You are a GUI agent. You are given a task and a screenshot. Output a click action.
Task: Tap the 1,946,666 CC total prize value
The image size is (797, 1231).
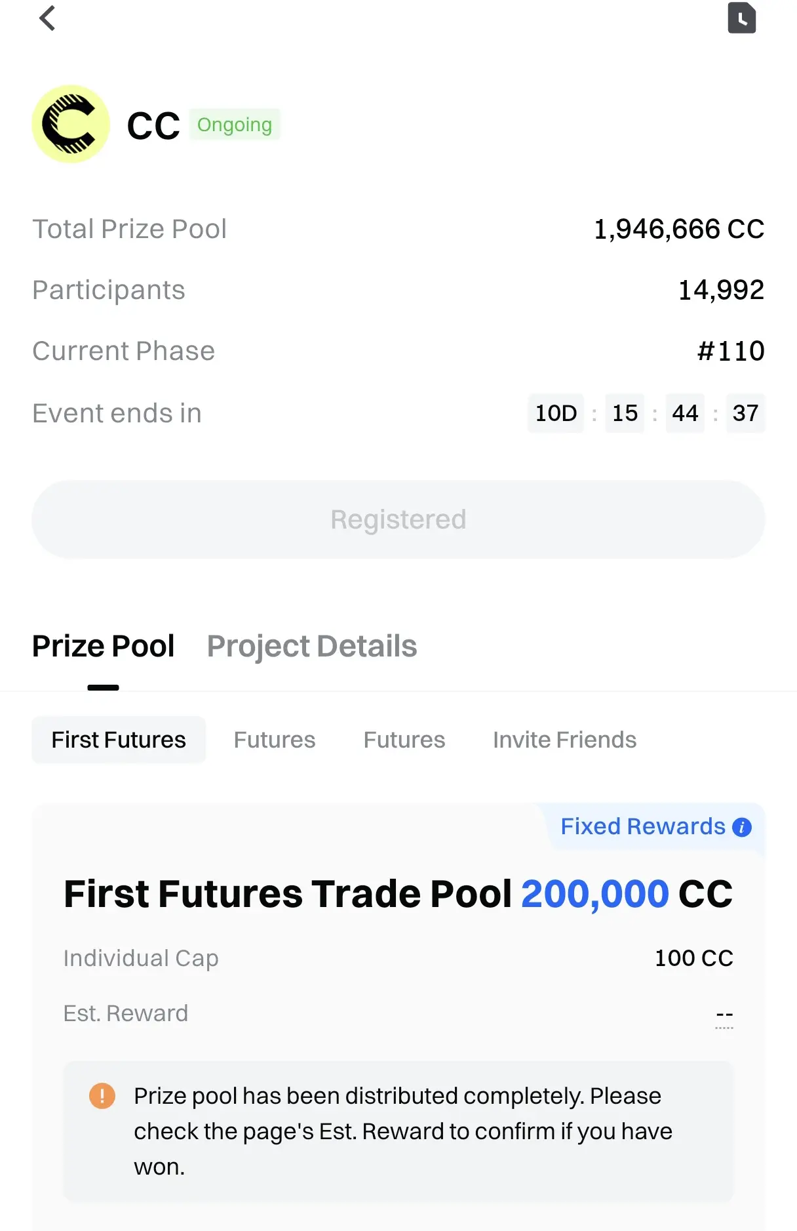pyautogui.click(x=679, y=229)
